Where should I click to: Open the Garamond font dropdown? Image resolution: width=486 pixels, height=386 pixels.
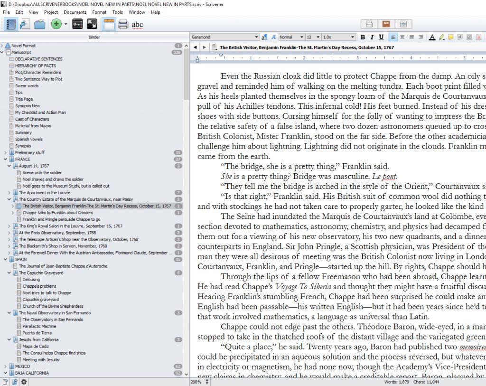[224, 37]
